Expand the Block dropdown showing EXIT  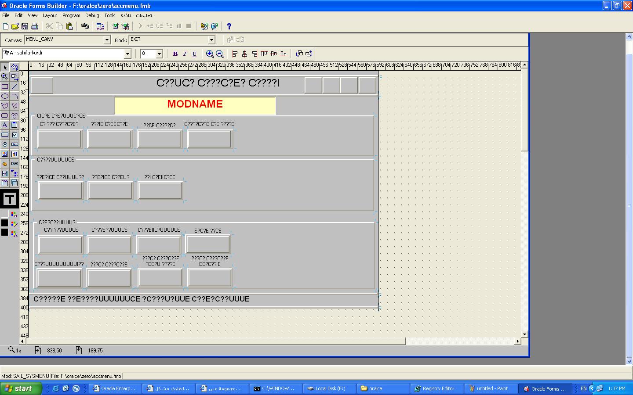(x=211, y=40)
